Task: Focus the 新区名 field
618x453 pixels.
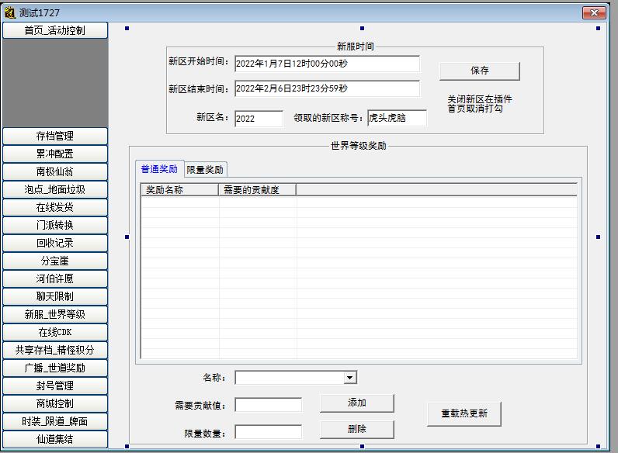Action: point(258,119)
